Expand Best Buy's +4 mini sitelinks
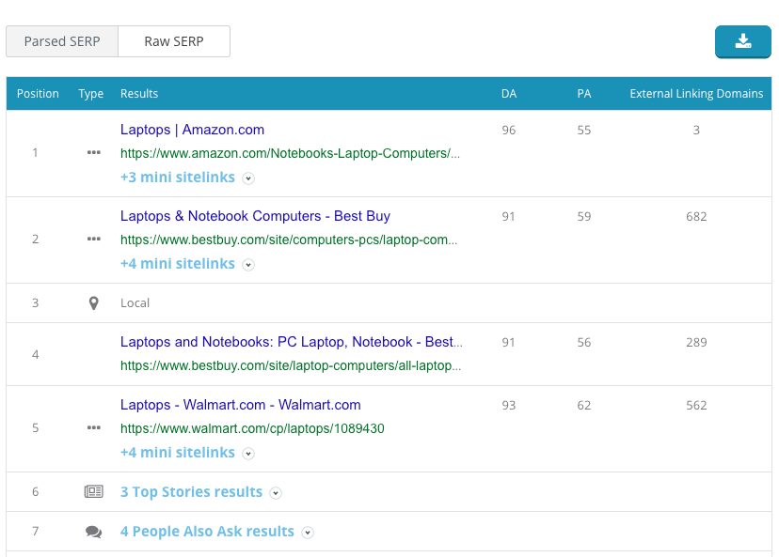The height and width of the screenshot is (557, 779). [178, 264]
